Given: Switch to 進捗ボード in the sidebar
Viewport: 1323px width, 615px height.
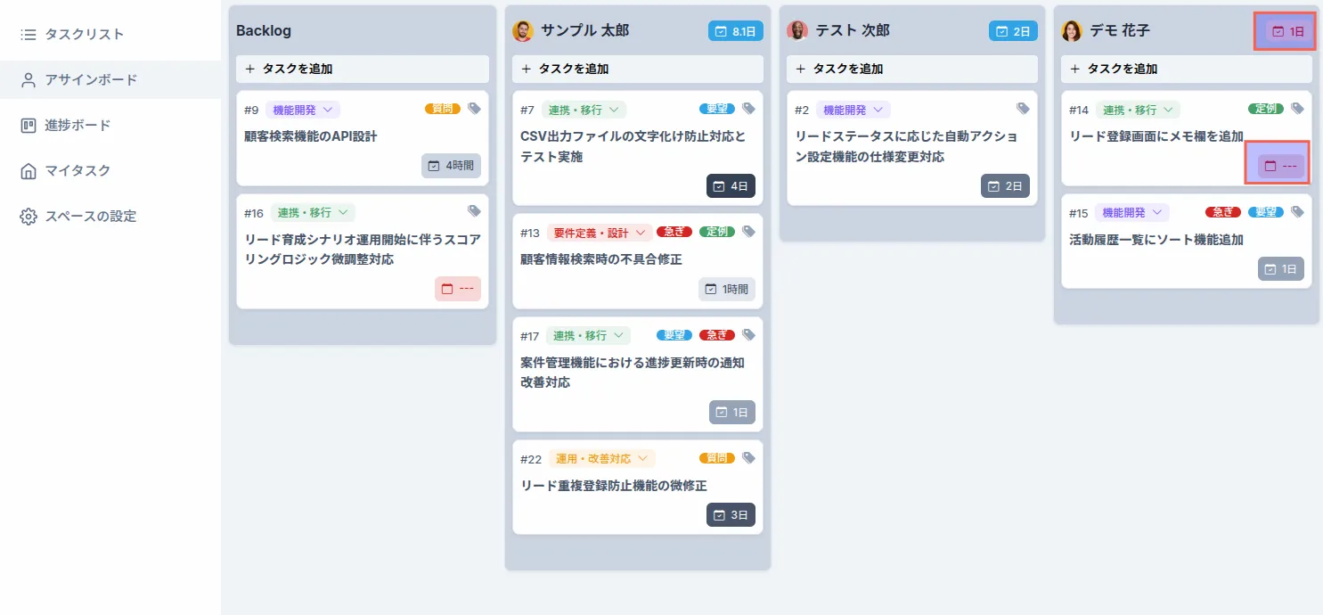Looking at the screenshot, I should coord(29,125).
